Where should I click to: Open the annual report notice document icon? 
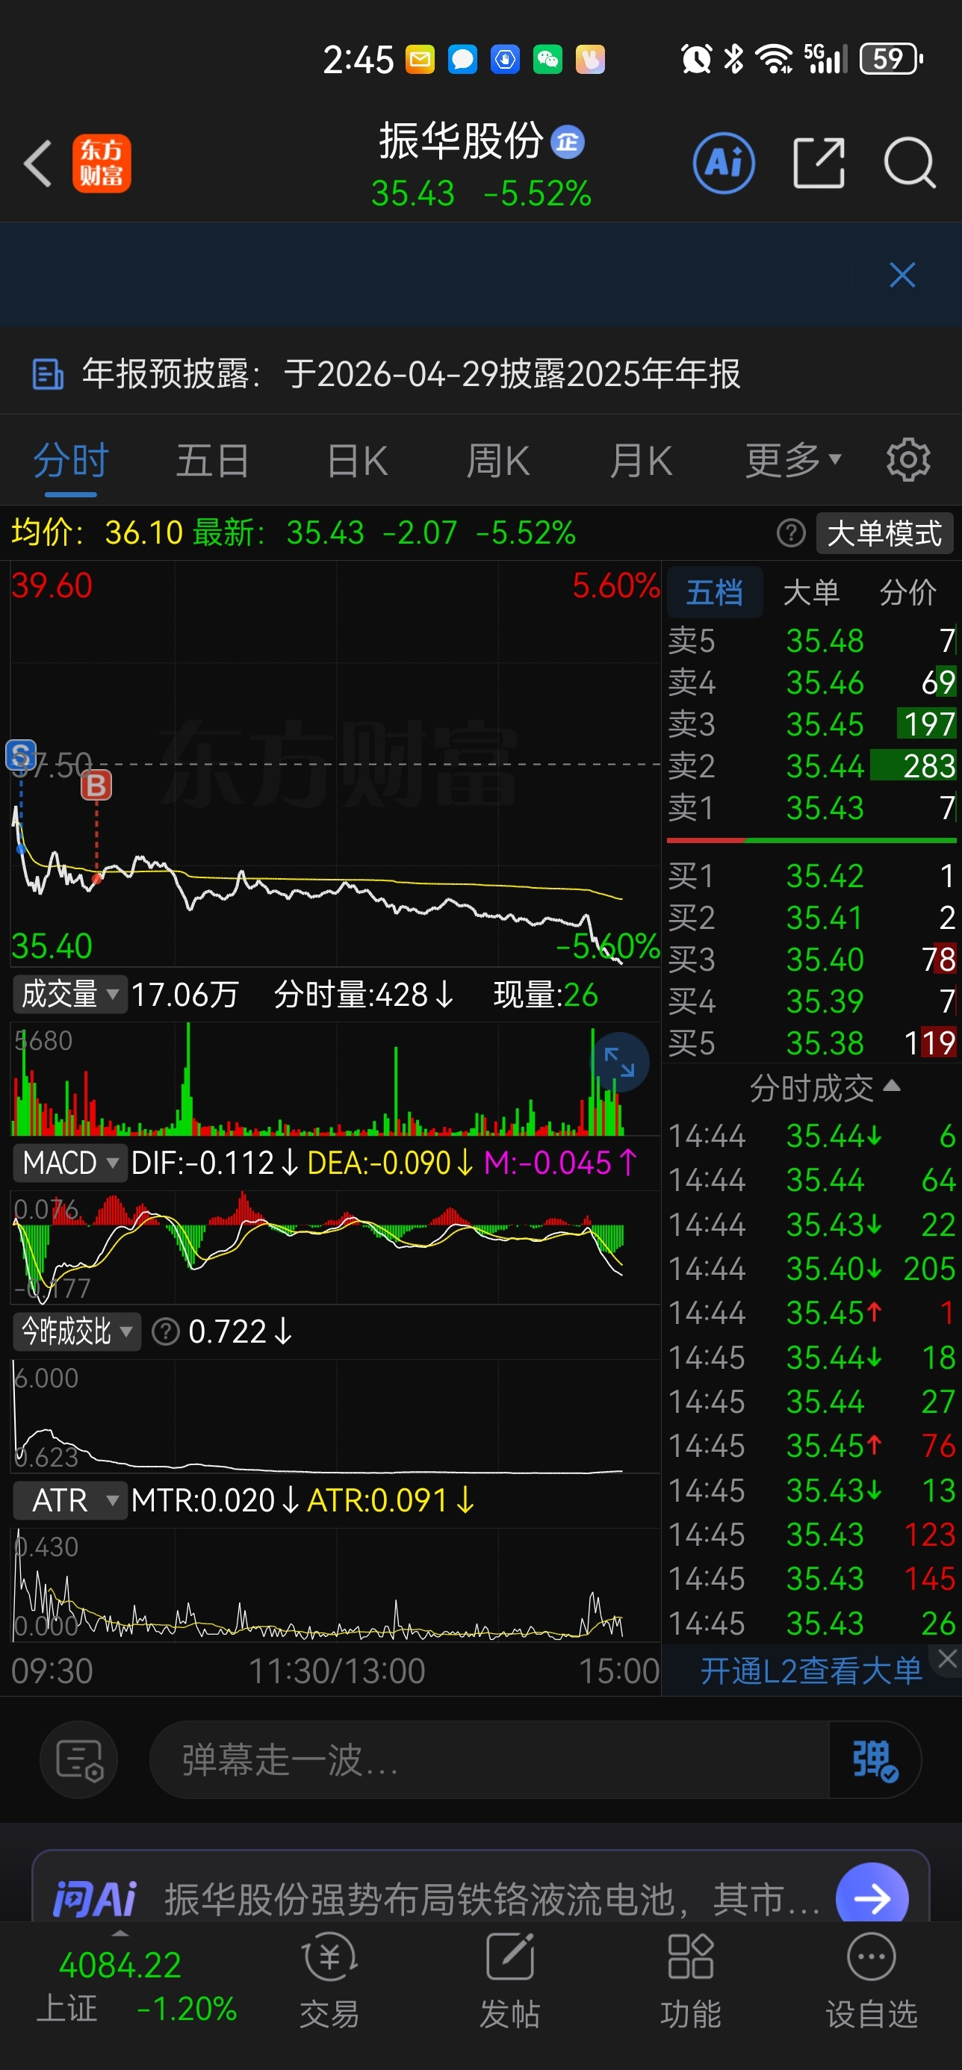pyautogui.click(x=47, y=374)
